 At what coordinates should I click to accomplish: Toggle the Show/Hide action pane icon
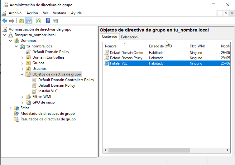(x=55, y=21)
